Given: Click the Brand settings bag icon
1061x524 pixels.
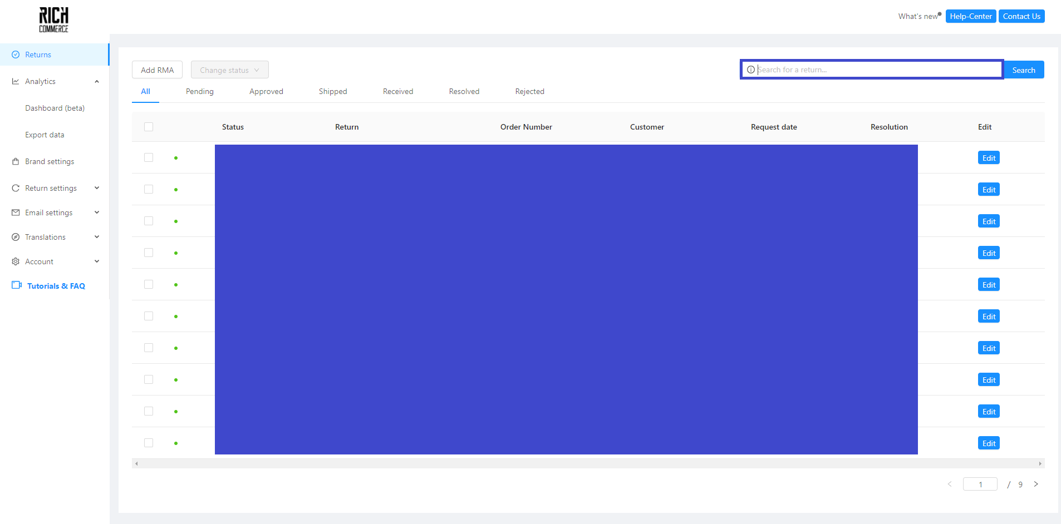Looking at the screenshot, I should tap(16, 161).
